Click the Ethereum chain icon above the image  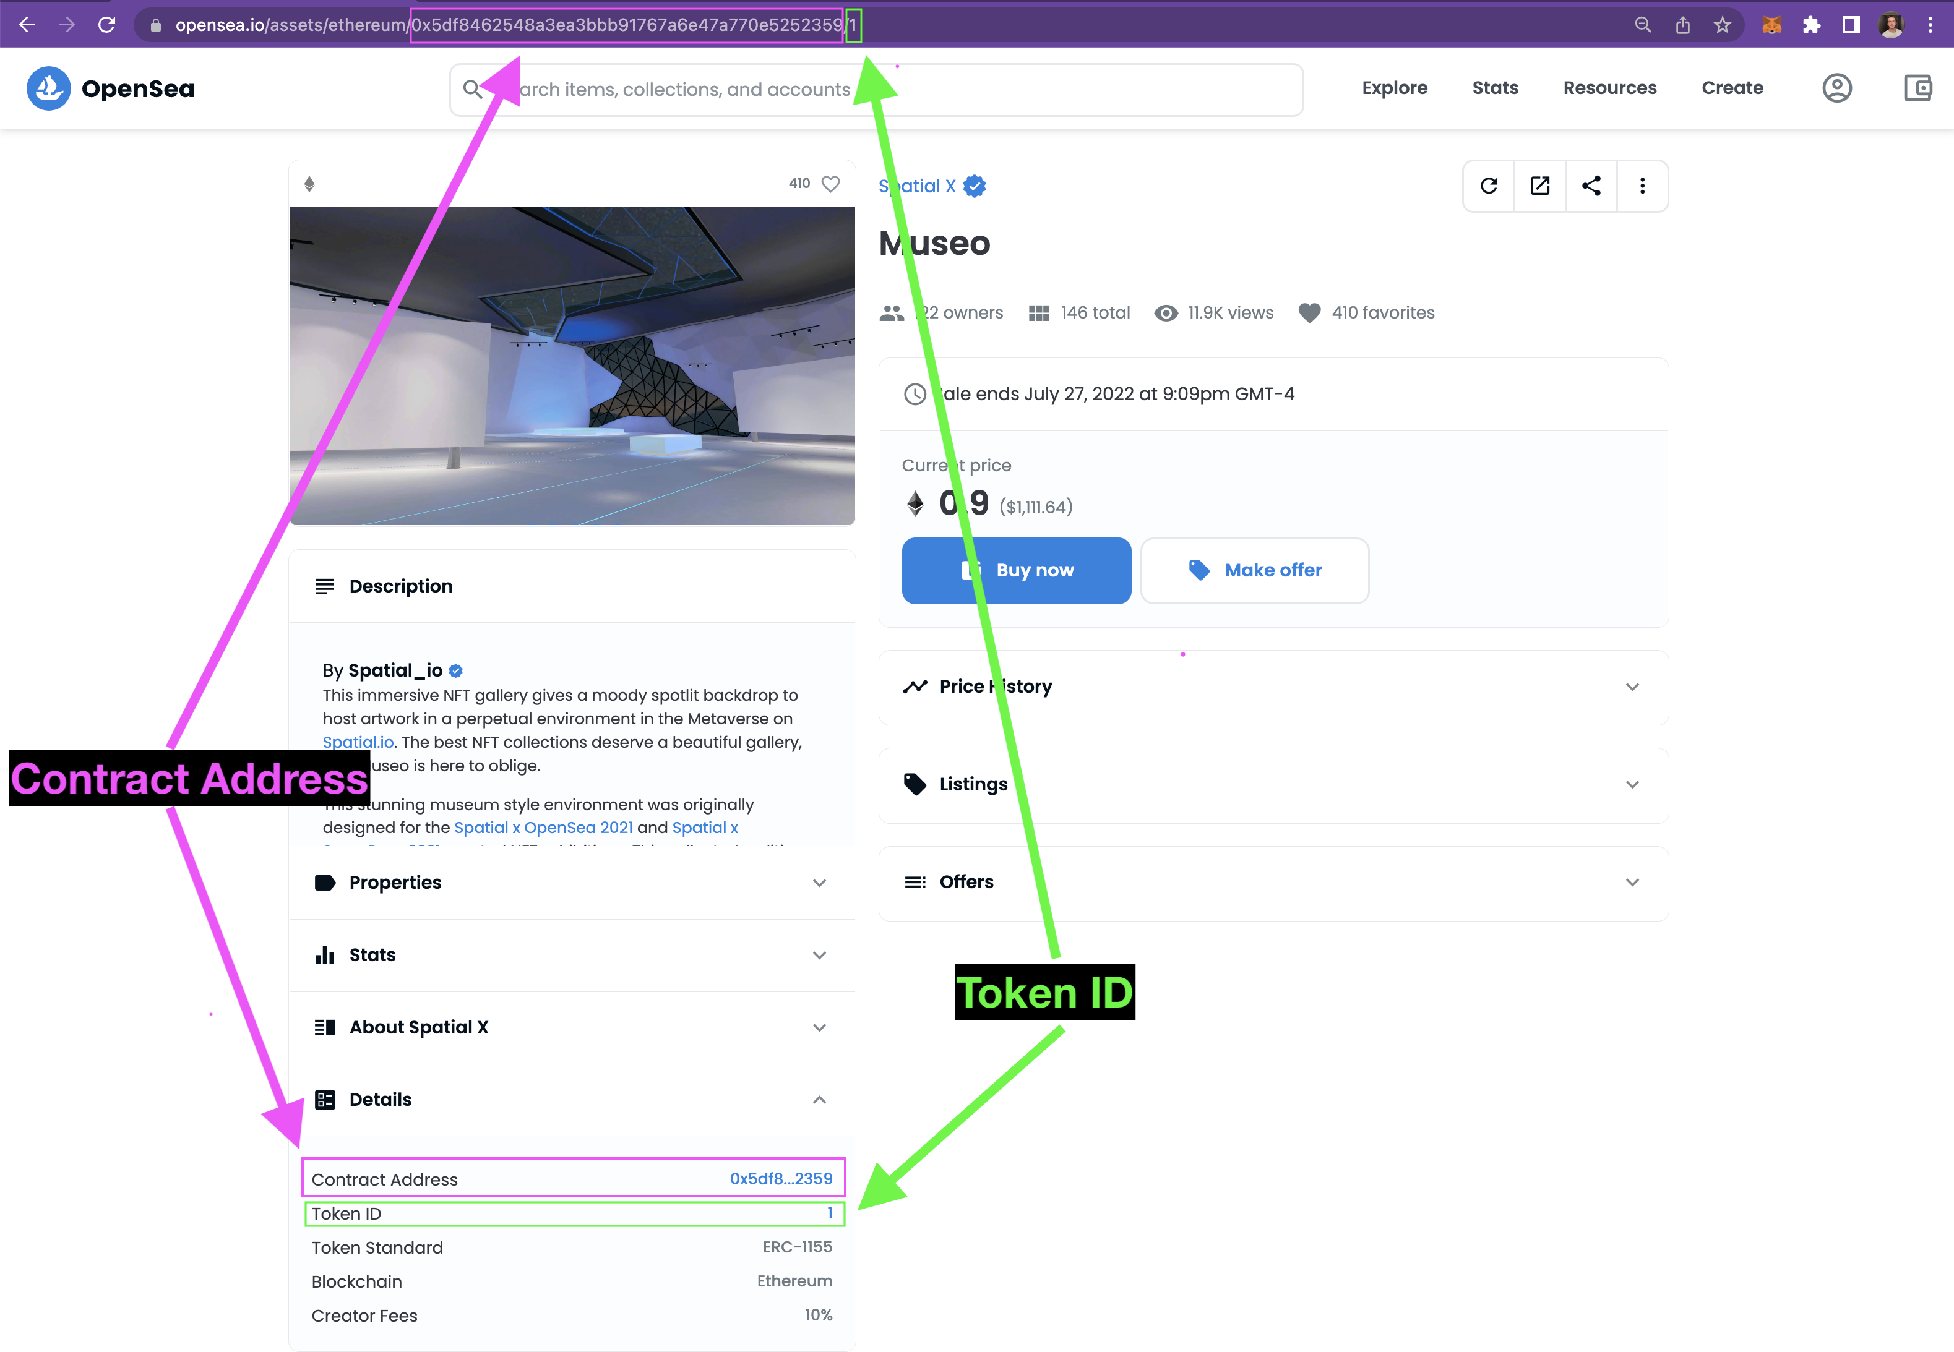click(309, 184)
